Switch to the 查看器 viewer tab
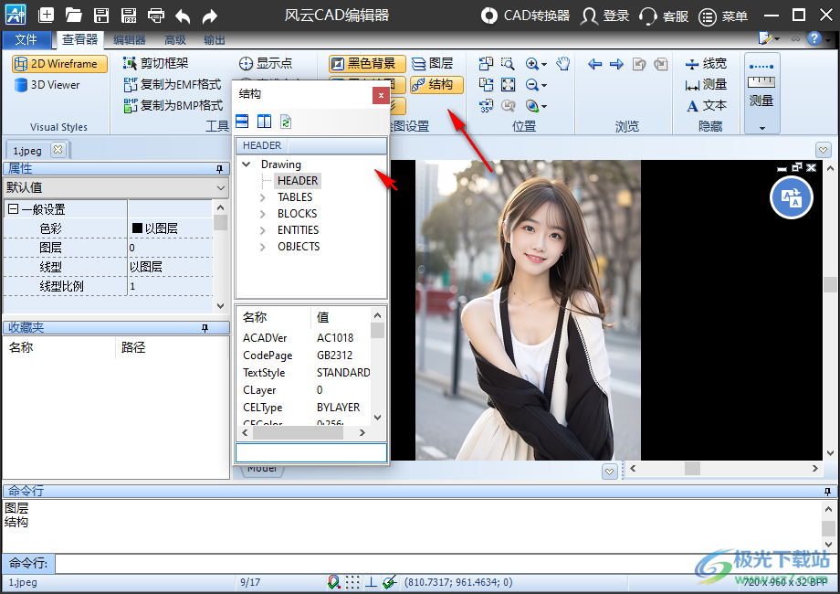The image size is (840, 594). [x=79, y=39]
